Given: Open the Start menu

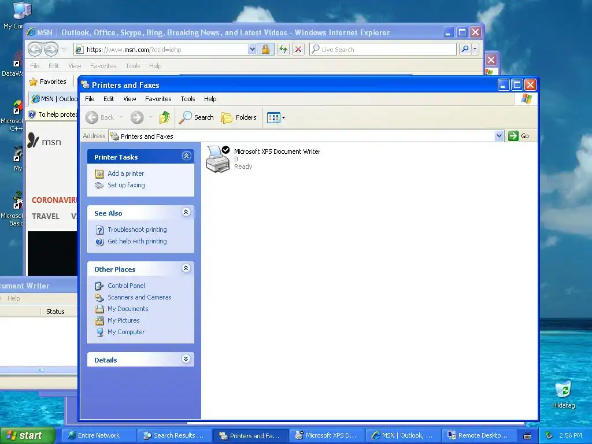Looking at the screenshot, I should pyautogui.click(x=28, y=435).
